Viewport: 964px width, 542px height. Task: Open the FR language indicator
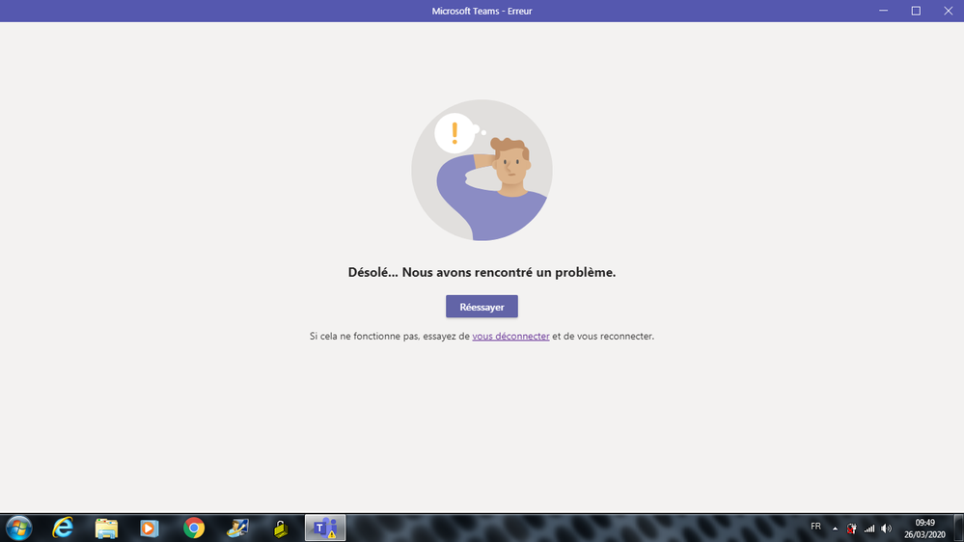tap(815, 527)
